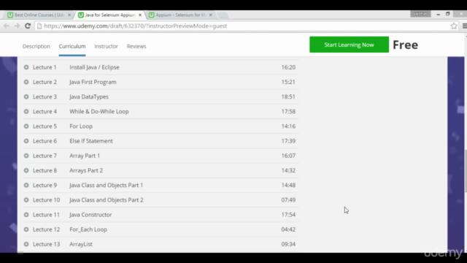467x263 pixels.
Task: Click the play icon next to Lecture 3
Action: 26,97
